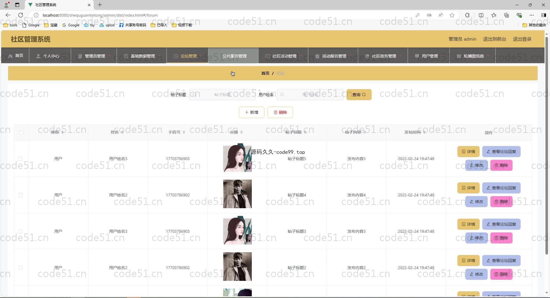Close the 社区管理系统 browser tab

(x=89, y=5)
